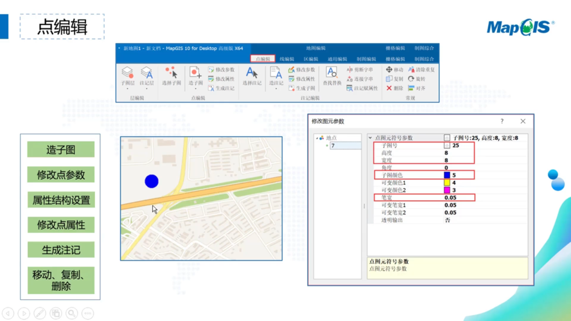Click the 可变笔宽2 value field

click(485, 213)
